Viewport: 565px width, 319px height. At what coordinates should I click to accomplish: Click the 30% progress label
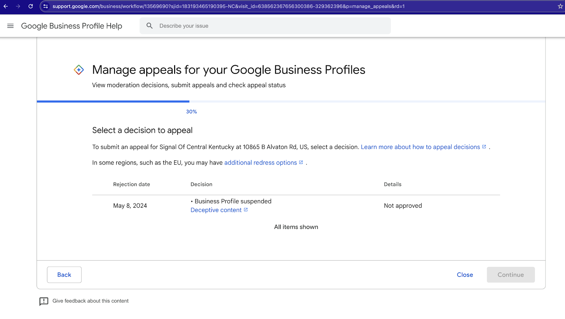191,112
